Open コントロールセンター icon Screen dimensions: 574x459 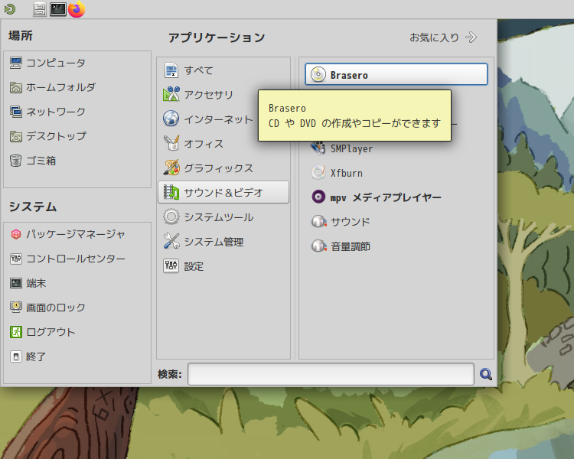pos(16,259)
